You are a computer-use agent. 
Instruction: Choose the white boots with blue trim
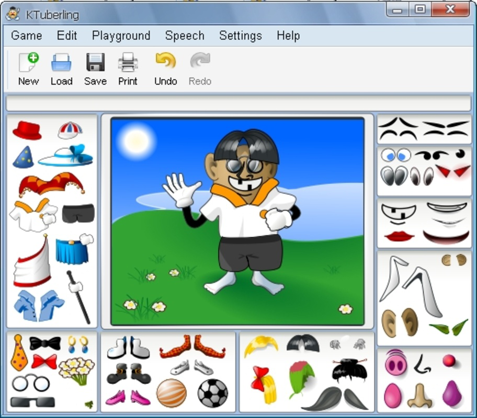[x=128, y=347]
